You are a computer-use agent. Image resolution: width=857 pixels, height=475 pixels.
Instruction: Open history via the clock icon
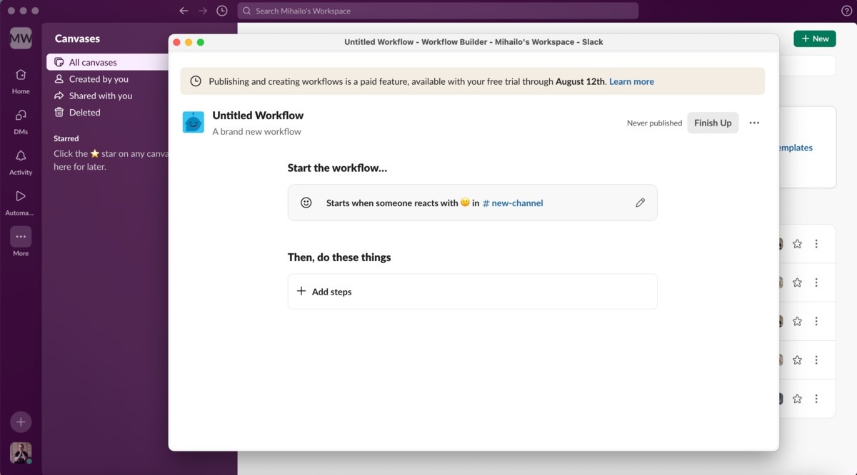pyautogui.click(x=221, y=11)
